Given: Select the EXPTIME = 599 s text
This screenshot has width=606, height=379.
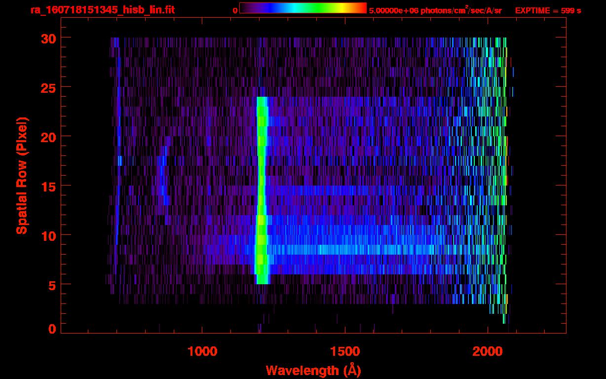Looking at the screenshot, I should click(x=547, y=10).
